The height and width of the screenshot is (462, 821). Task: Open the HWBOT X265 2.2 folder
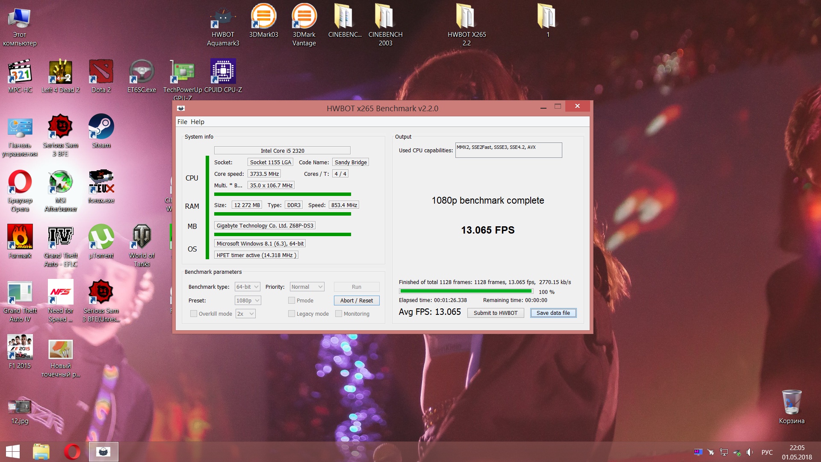coord(467,25)
